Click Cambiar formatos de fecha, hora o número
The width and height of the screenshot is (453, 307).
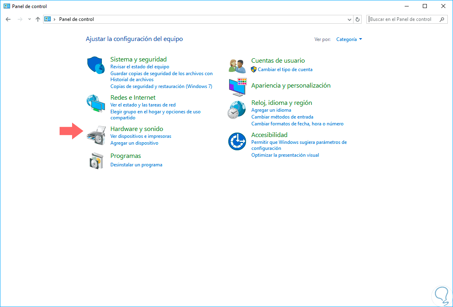point(297,124)
